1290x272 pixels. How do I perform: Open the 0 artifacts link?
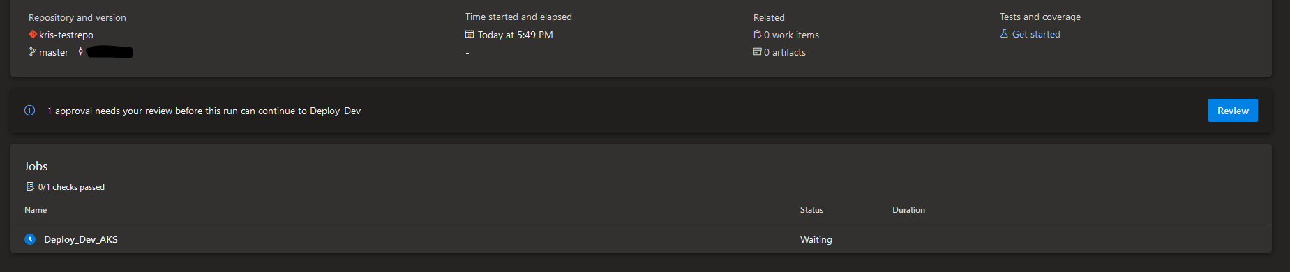785,52
